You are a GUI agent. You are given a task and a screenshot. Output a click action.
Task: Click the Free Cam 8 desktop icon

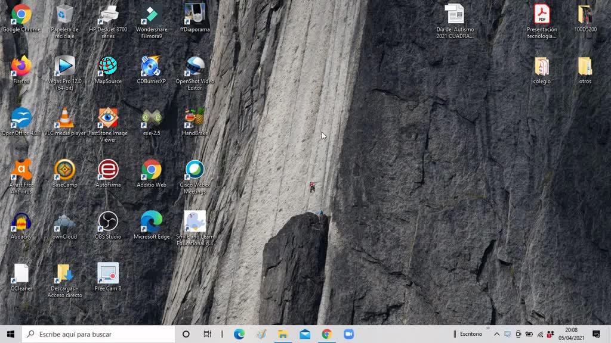click(x=108, y=277)
